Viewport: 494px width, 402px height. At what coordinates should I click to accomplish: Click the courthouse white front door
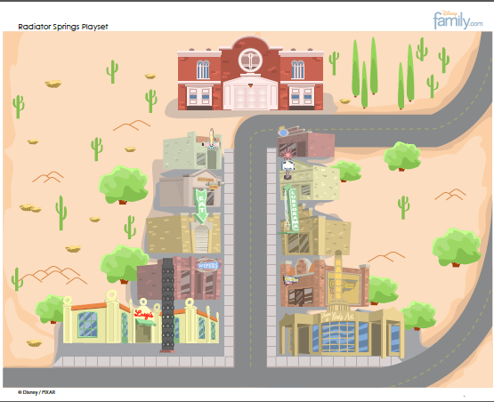[x=250, y=97]
